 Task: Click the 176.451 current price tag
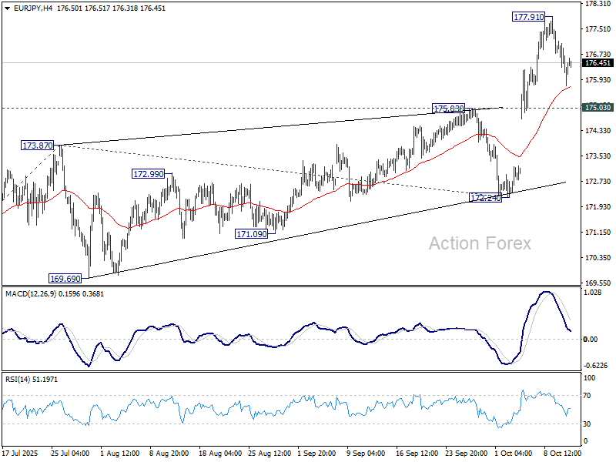point(598,63)
